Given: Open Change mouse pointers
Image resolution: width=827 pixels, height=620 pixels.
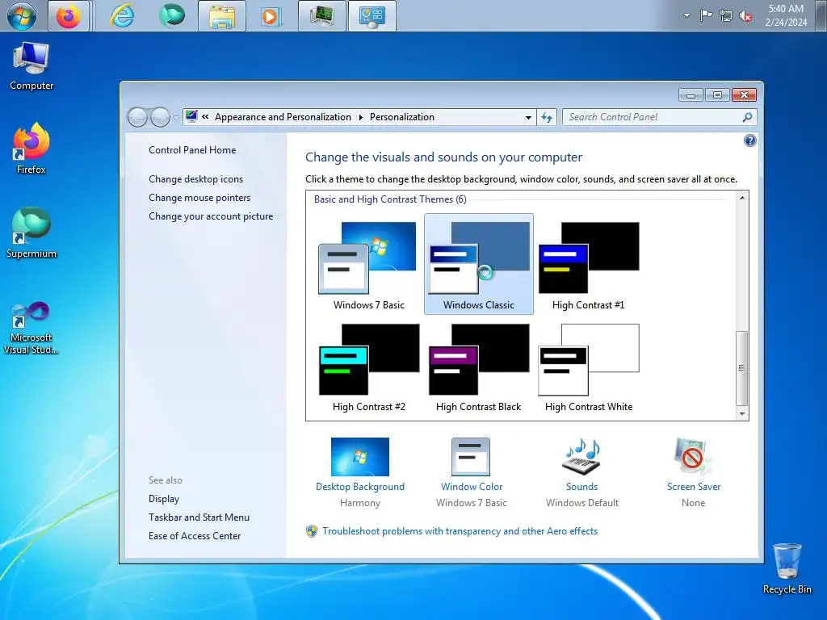Looking at the screenshot, I should (x=199, y=198).
